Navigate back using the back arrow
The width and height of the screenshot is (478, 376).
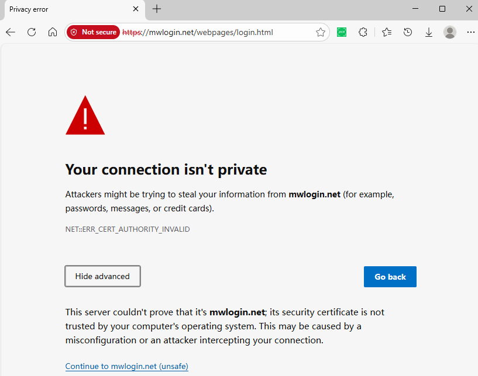pyautogui.click(x=10, y=32)
